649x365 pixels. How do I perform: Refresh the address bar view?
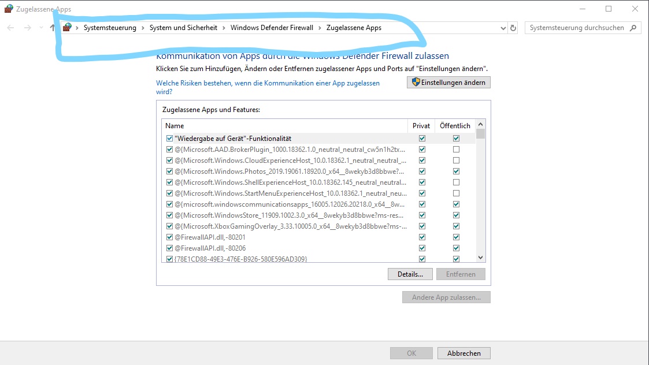point(513,28)
